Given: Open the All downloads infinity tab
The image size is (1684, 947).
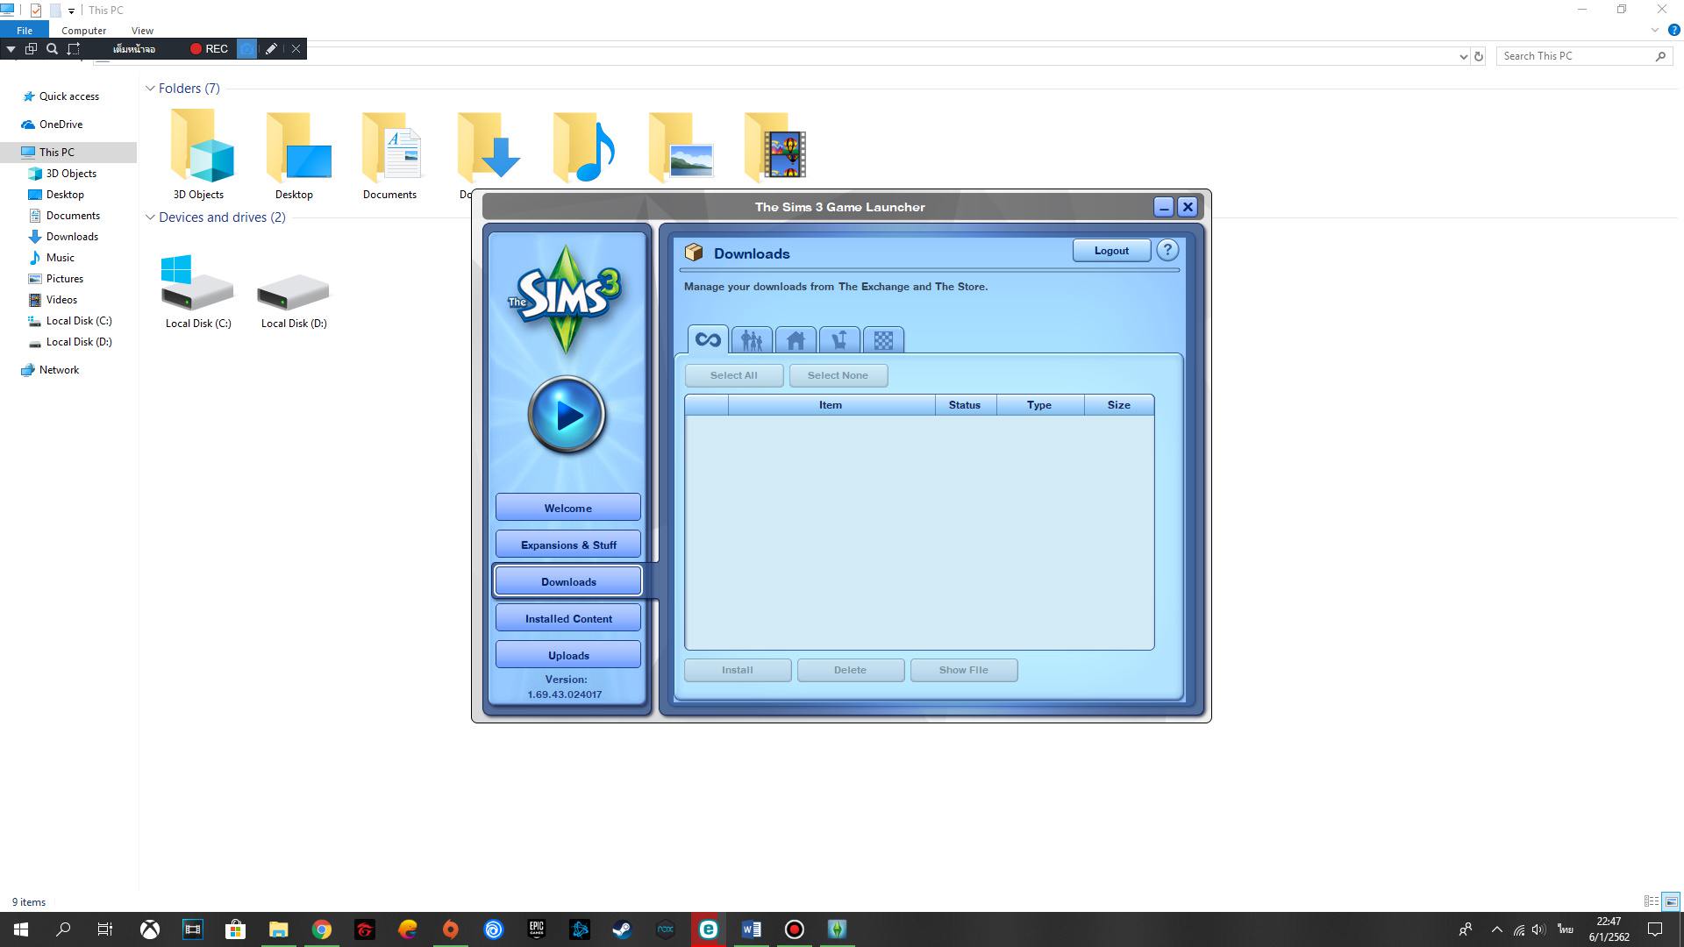Looking at the screenshot, I should [708, 339].
